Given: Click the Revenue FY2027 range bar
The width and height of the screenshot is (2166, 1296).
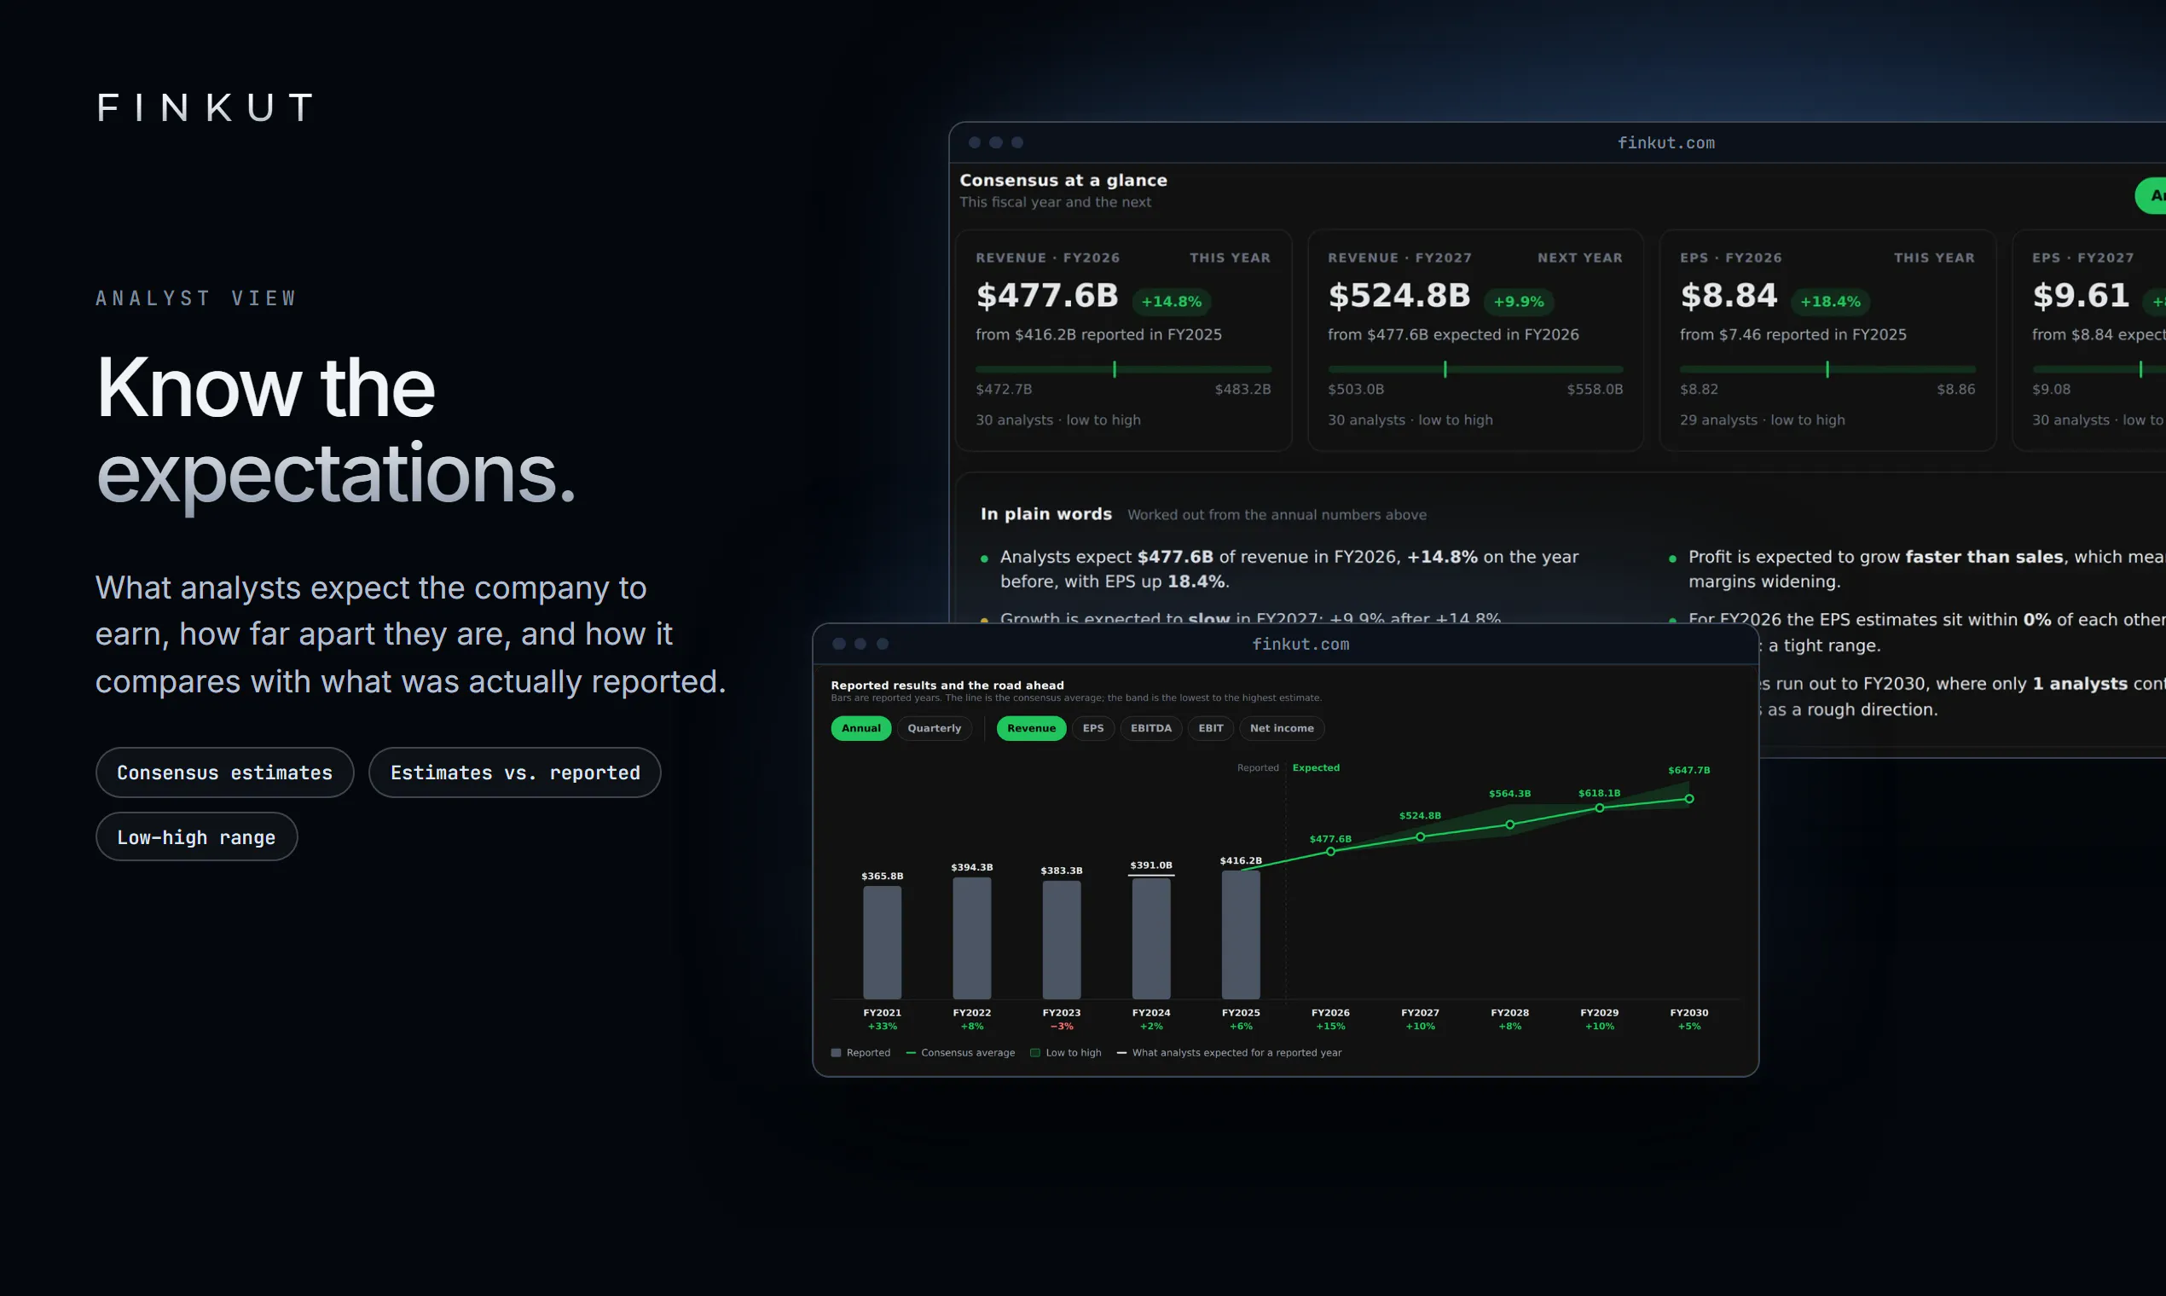Looking at the screenshot, I should [x=1475, y=369].
